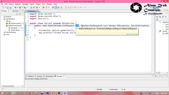The width and height of the screenshot is (169, 95).
Task: Toggle Hide Fields in the Outline view
Action: click(x=160, y=17)
